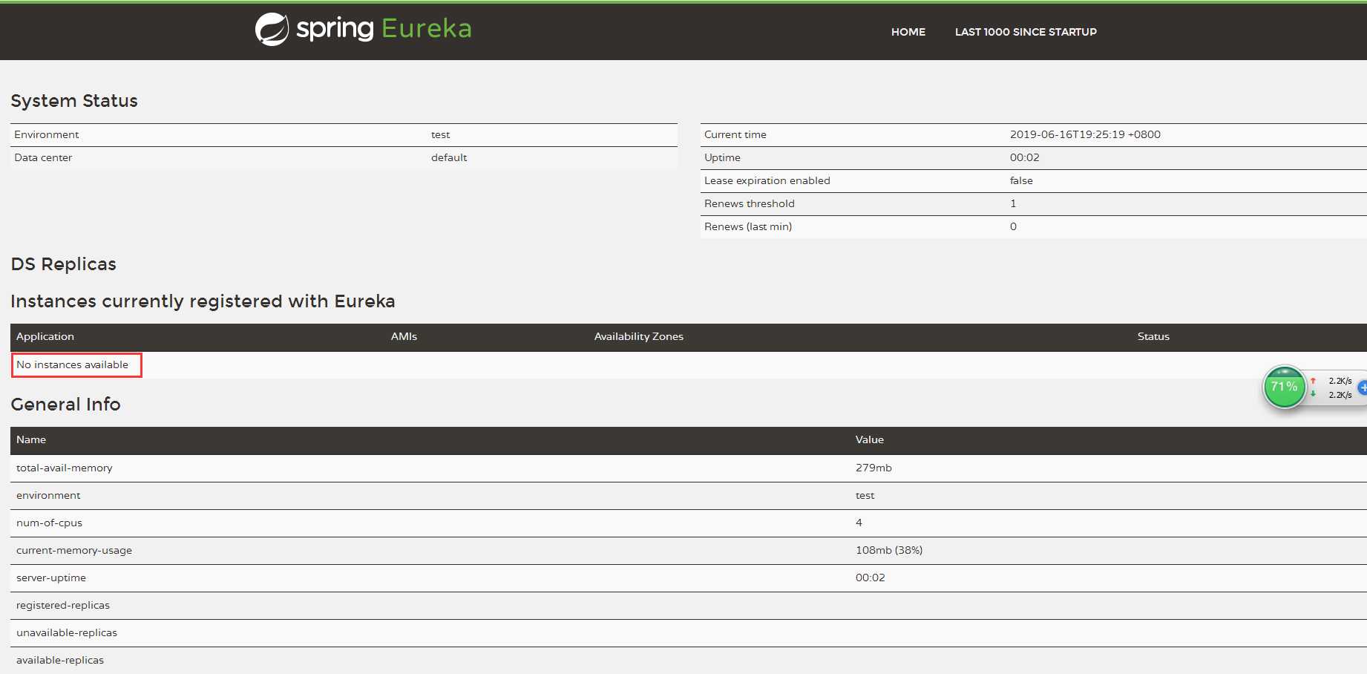Open the HOME navigation link

point(908,32)
